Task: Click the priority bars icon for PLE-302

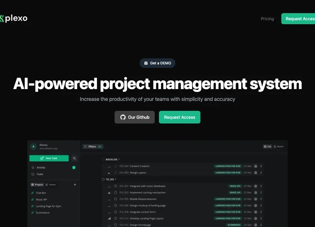Action: pos(109,193)
